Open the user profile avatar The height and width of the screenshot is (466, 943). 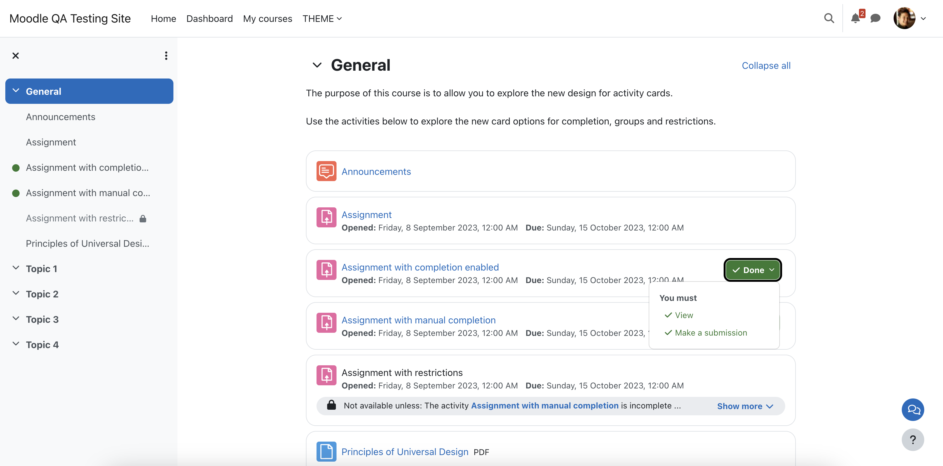click(904, 18)
